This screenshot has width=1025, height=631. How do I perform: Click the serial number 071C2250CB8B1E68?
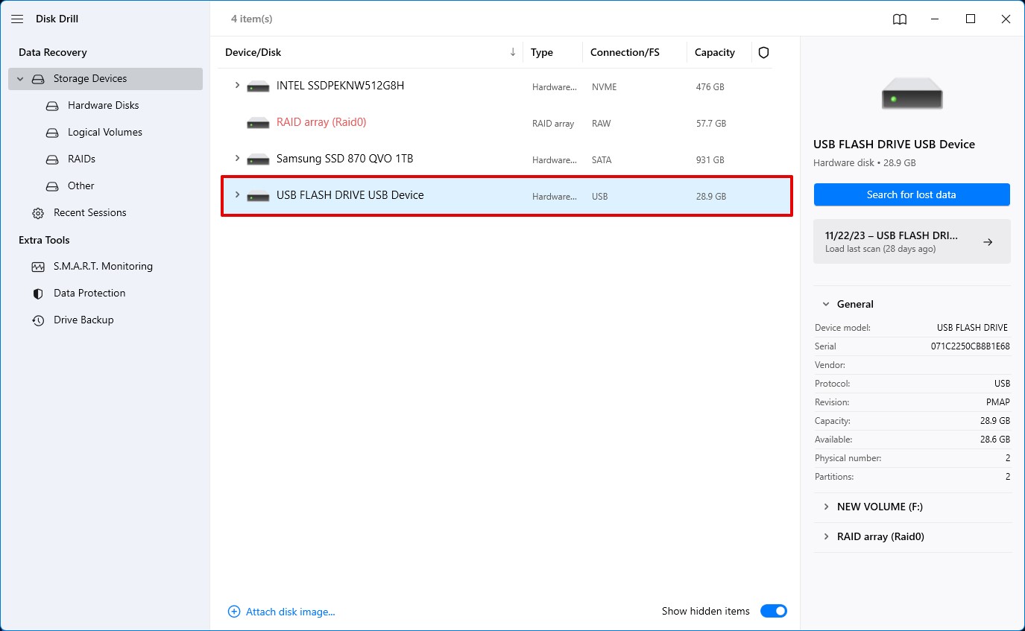coord(971,346)
